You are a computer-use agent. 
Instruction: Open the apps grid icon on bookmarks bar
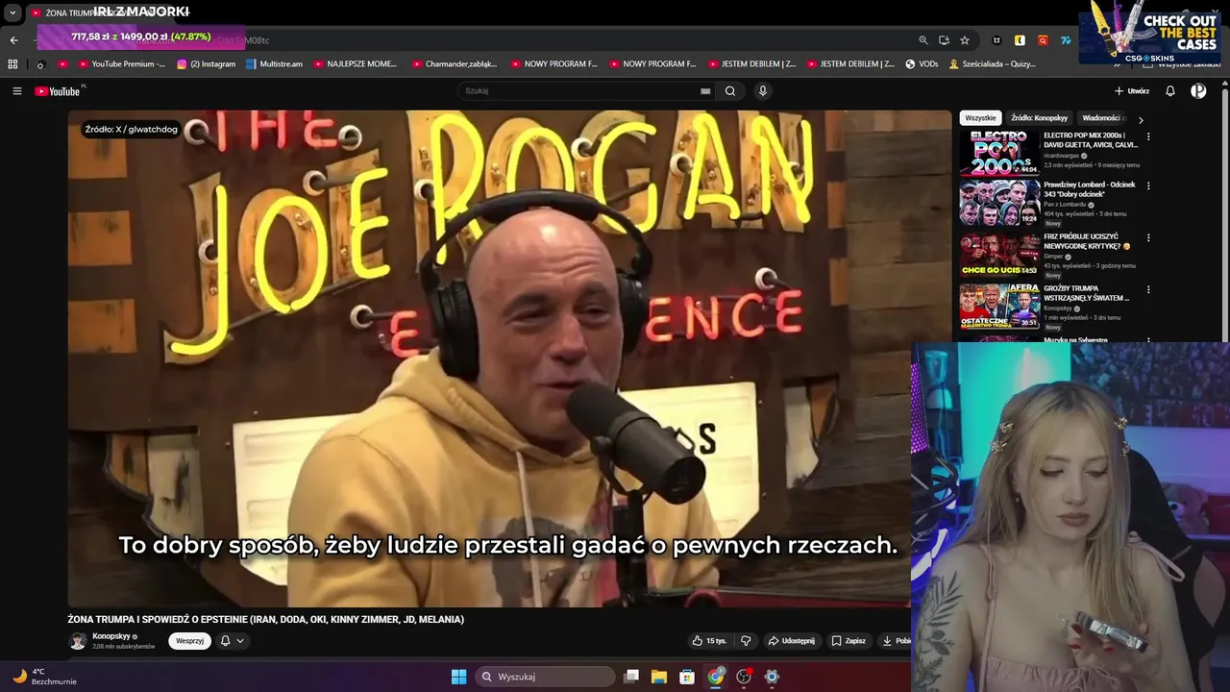coord(12,64)
